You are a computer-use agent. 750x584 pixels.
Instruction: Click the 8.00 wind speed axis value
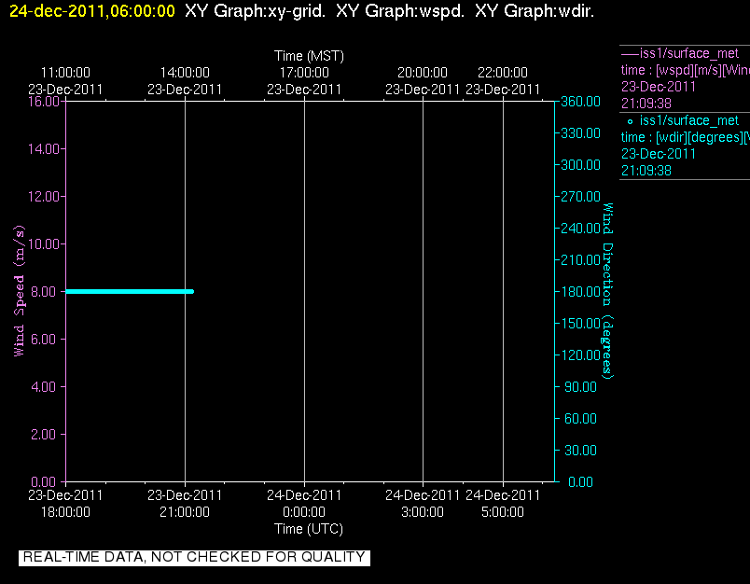pyautogui.click(x=44, y=292)
